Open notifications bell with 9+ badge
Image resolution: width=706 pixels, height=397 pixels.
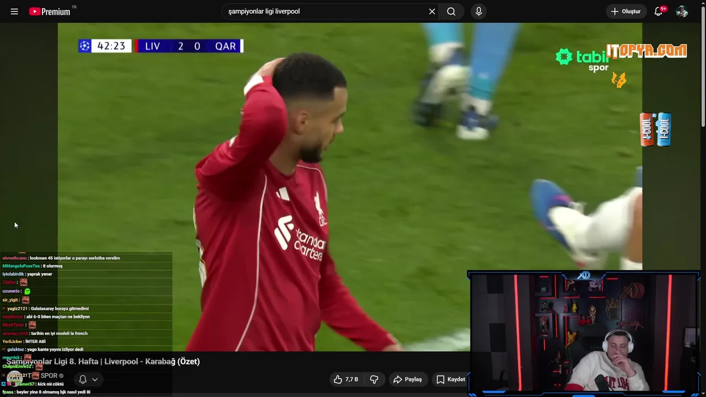click(x=659, y=12)
